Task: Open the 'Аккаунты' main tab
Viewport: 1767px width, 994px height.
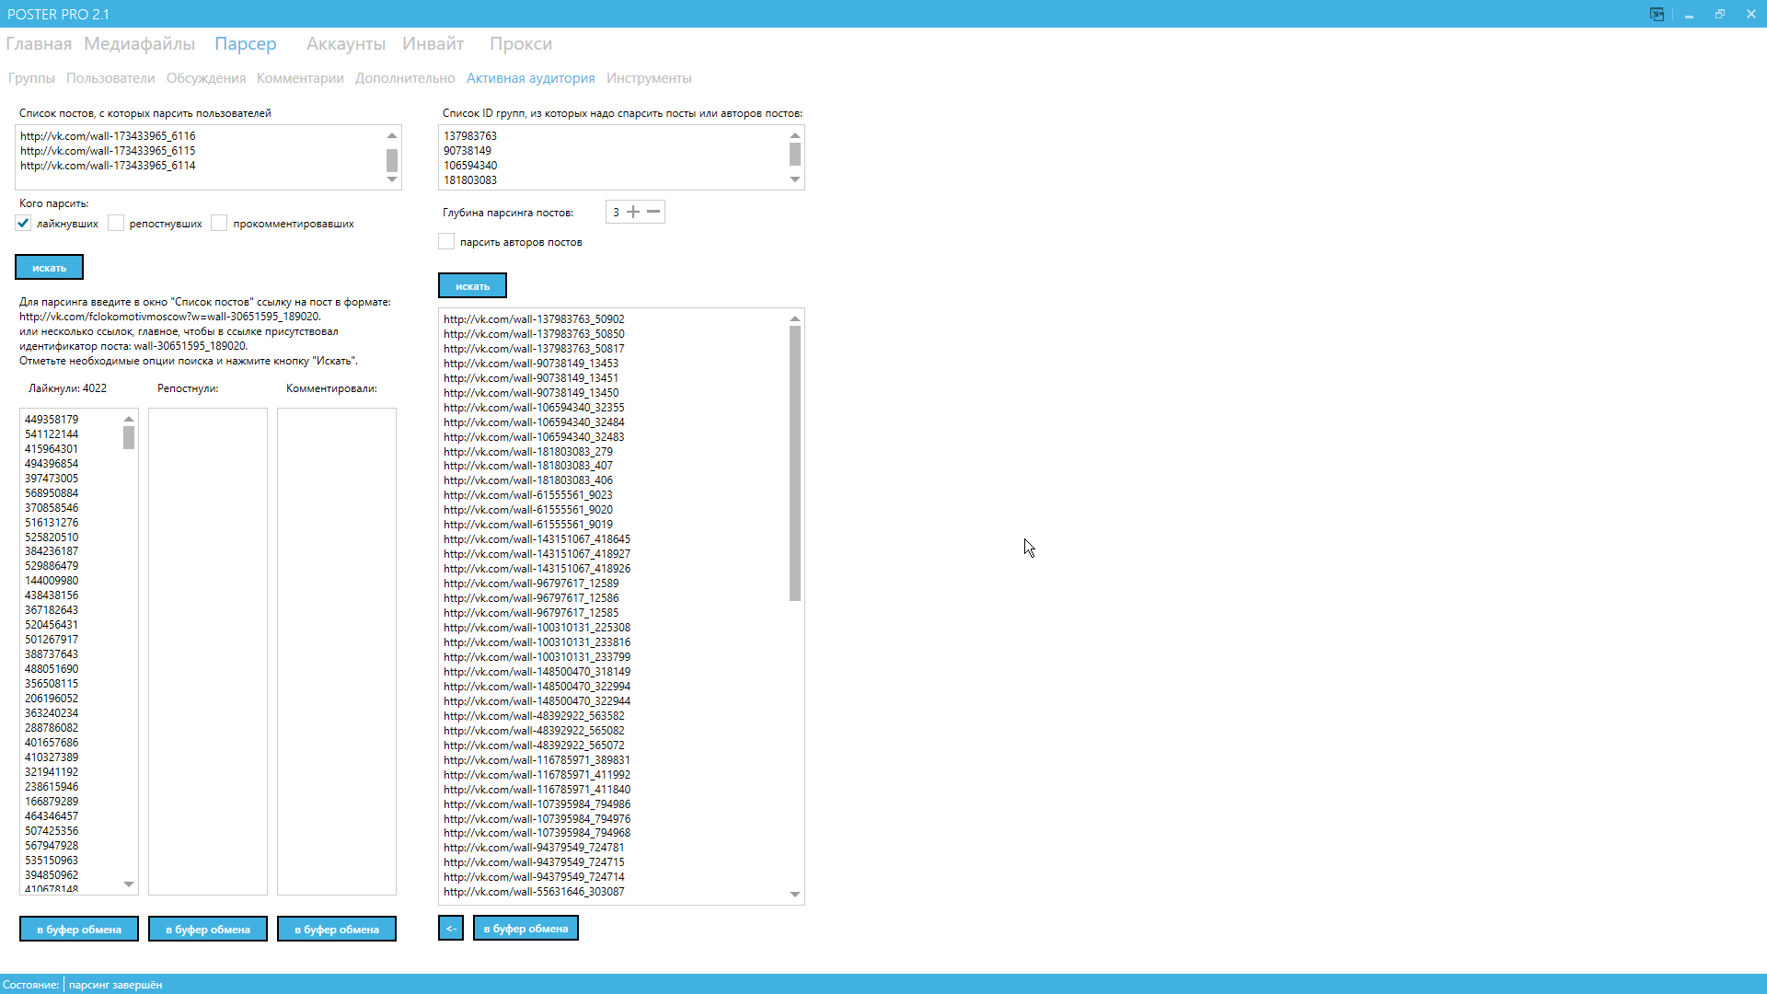Action: (x=346, y=44)
